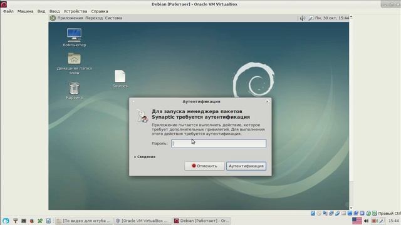Viewport: 401px width, 225px height.
Task: Click VirtualBox video capture status icon
Action: (x=356, y=213)
